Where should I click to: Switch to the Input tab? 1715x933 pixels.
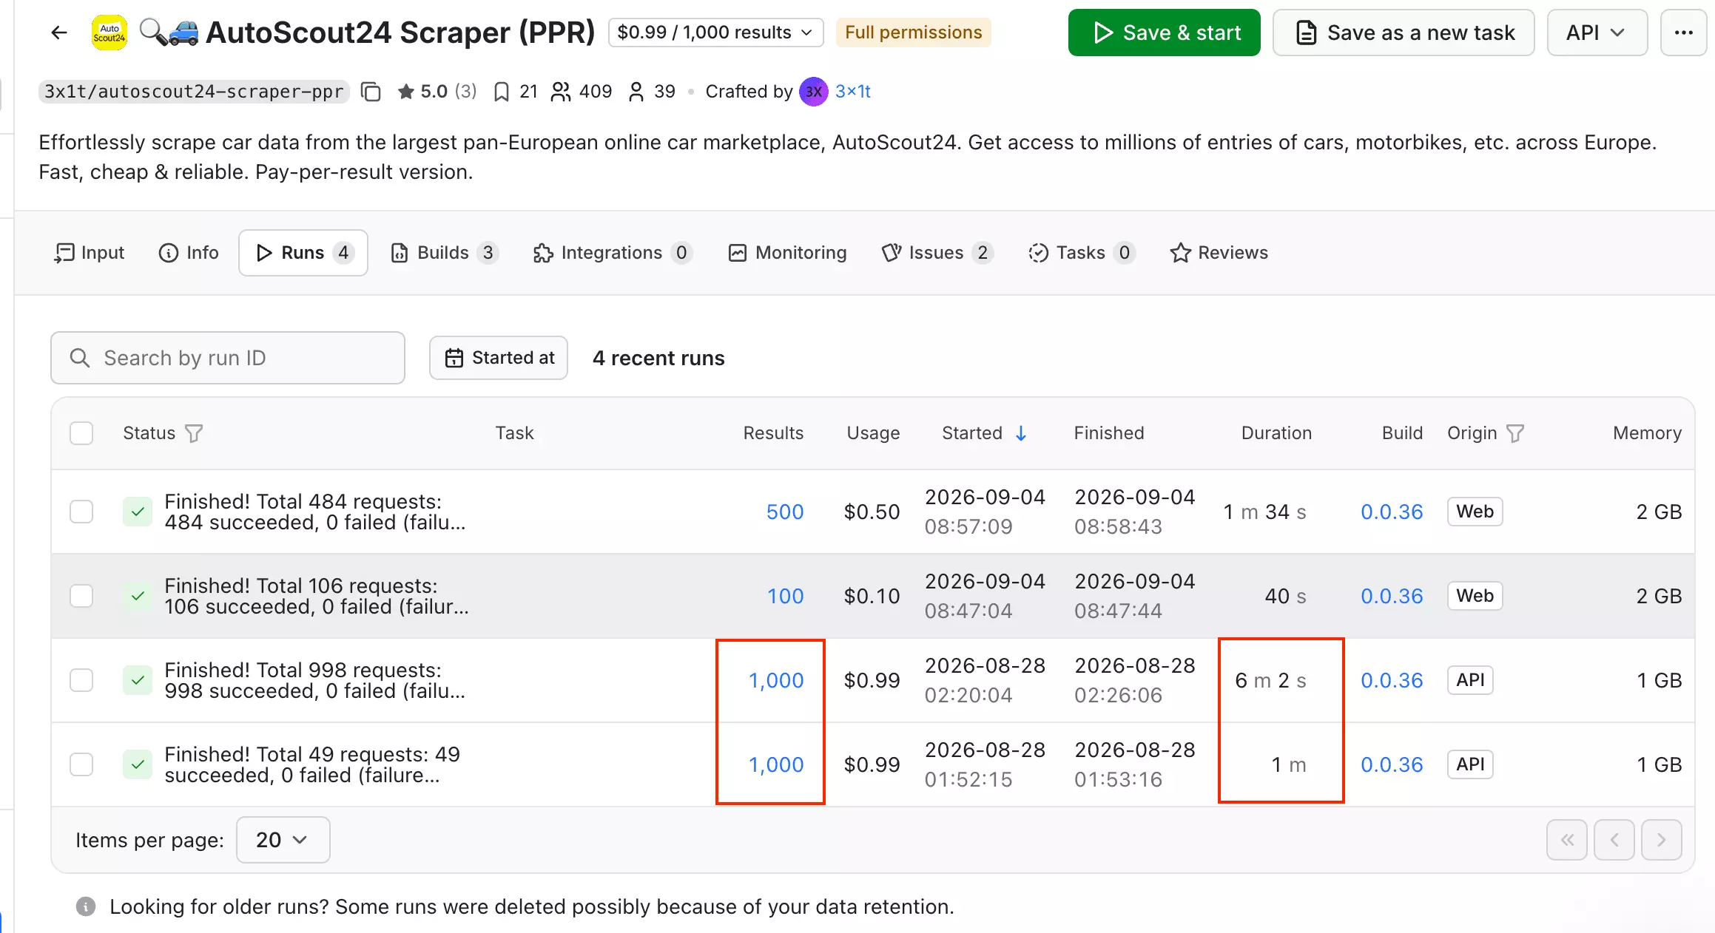90,253
